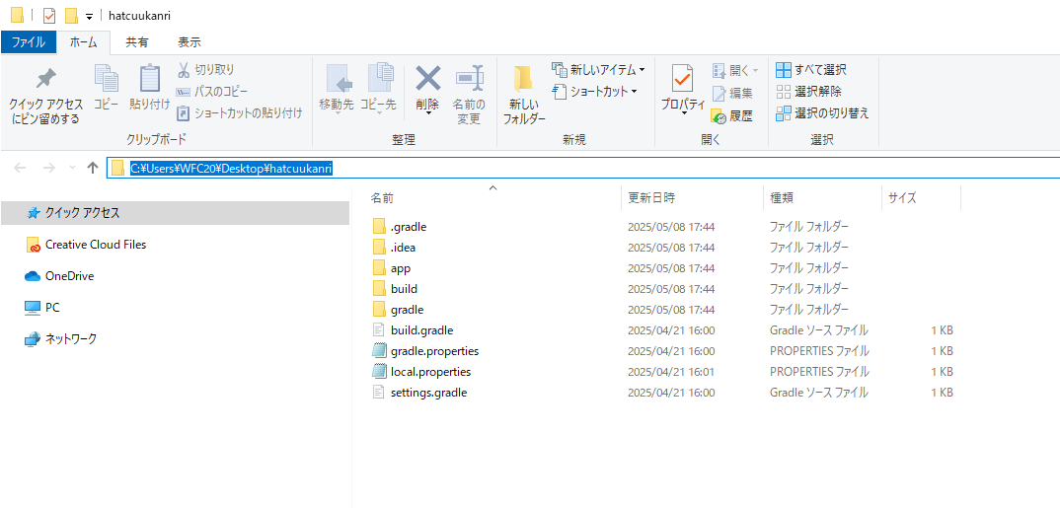Click the Move to icon

coord(339,79)
